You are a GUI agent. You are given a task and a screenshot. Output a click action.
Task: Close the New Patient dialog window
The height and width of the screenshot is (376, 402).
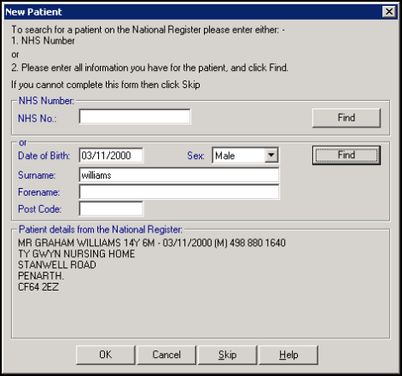[x=389, y=12]
